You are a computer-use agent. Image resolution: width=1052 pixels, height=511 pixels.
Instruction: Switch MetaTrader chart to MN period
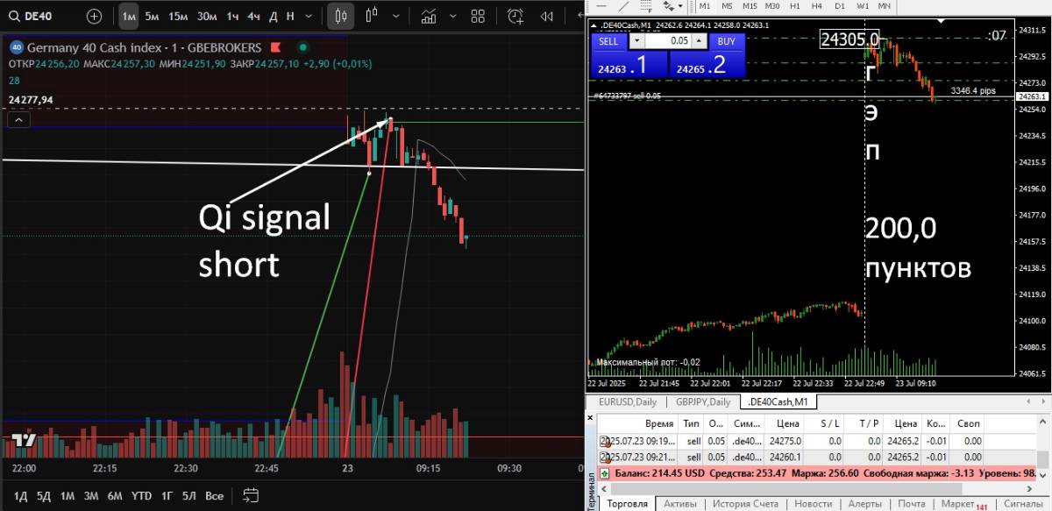click(885, 6)
